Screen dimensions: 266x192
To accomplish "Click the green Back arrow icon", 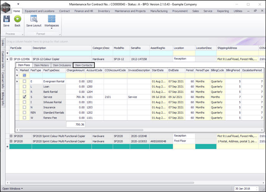I will coord(17,19).
